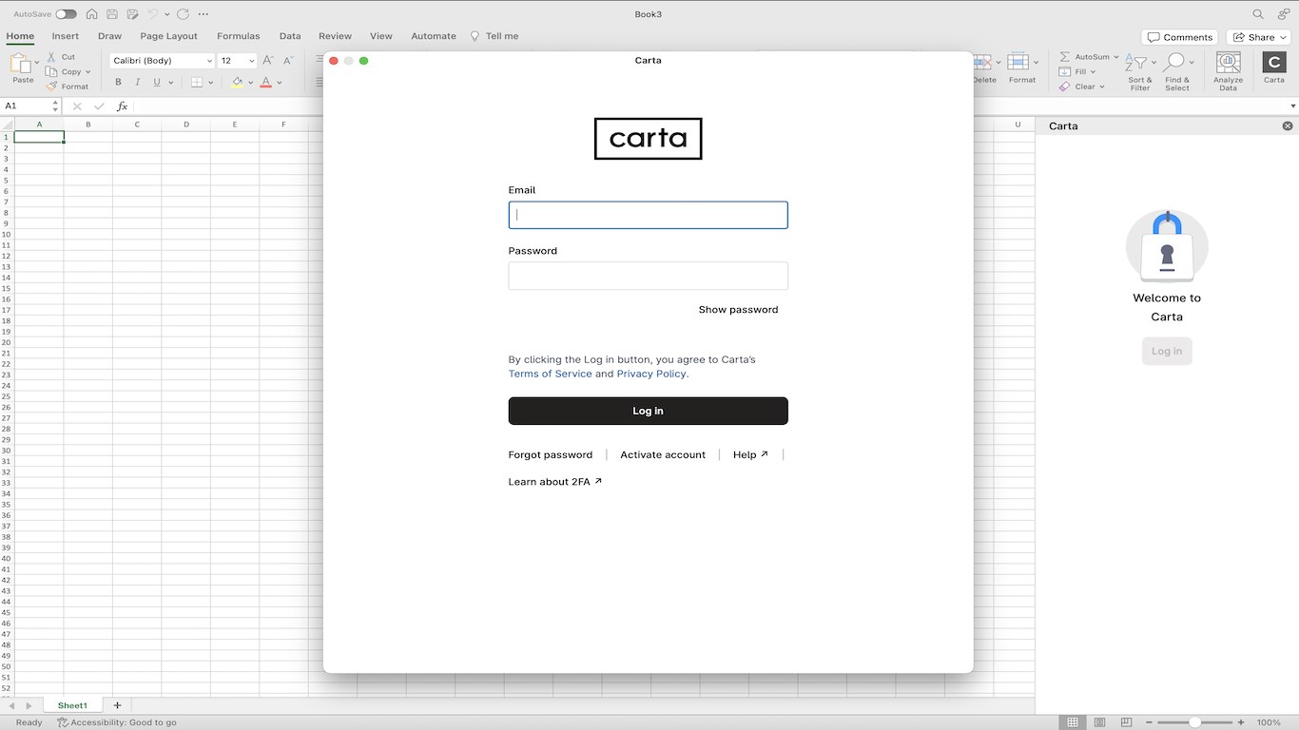
Task: Click the black Log in button
Action: [649, 411]
